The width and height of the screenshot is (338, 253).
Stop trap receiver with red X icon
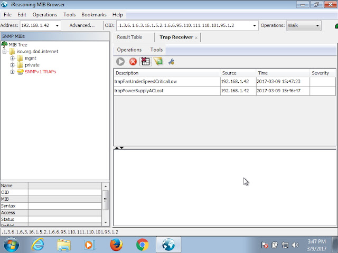(133, 62)
